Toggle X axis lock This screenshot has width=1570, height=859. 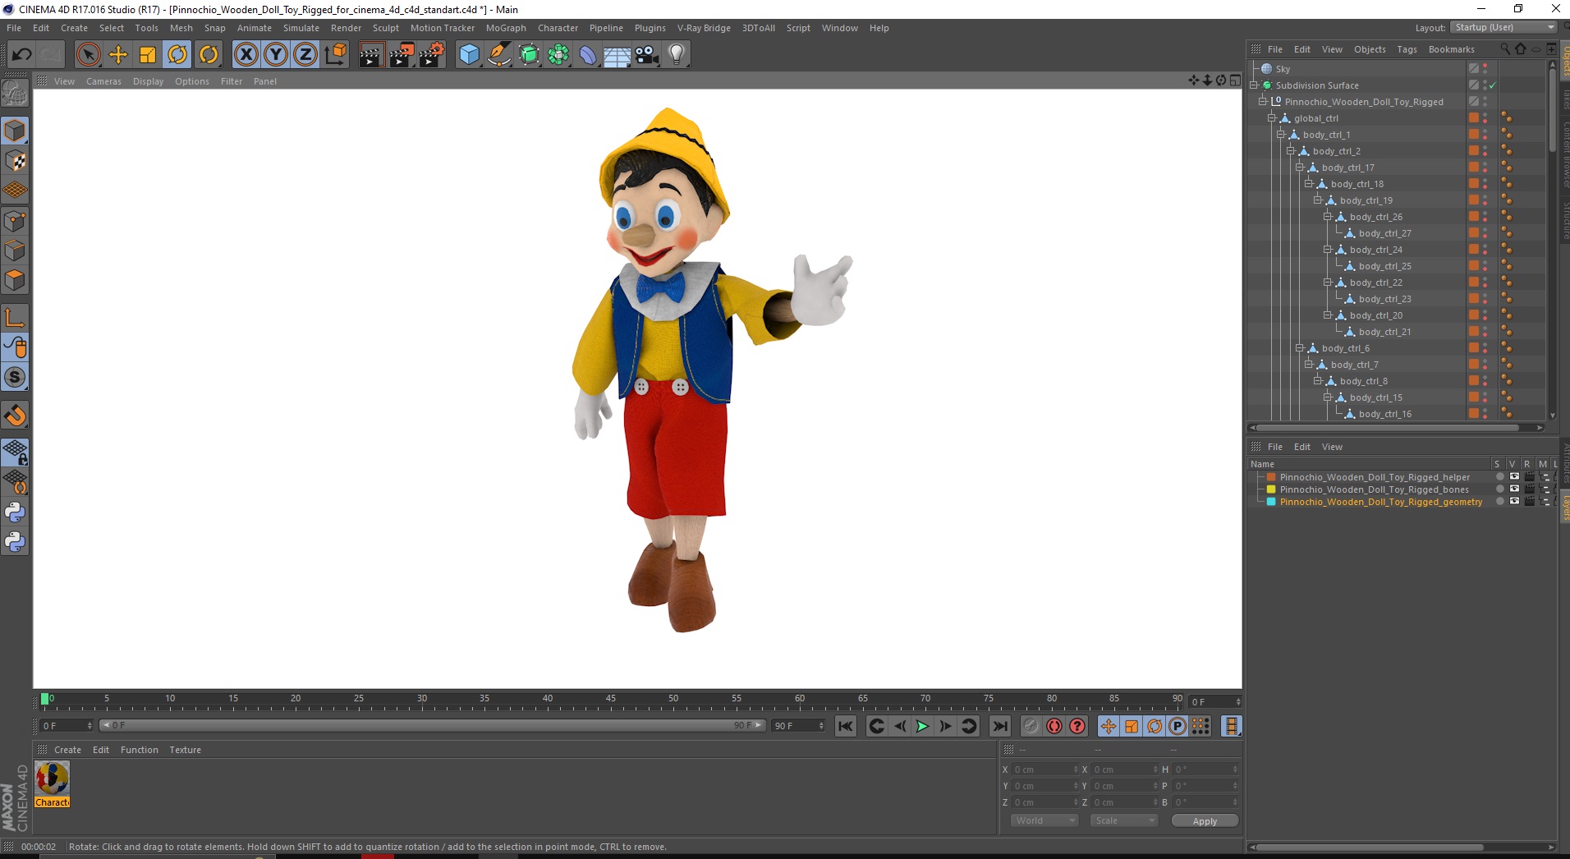[246, 55]
